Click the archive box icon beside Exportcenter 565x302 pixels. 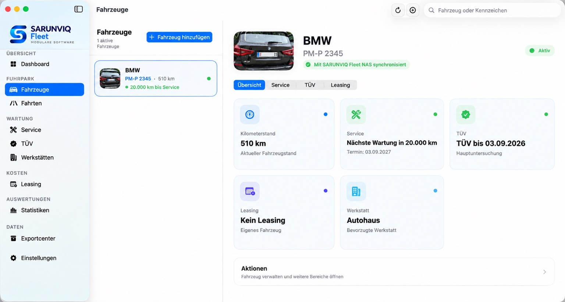pyautogui.click(x=13, y=238)
